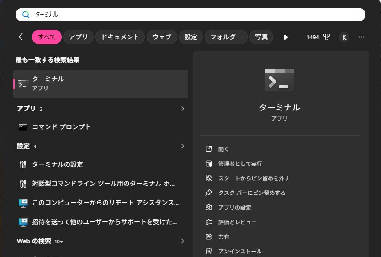The image size is (381, 257).
Task: Open the K user account avatar
Action: pyautogui.click(x=344, y=37)
